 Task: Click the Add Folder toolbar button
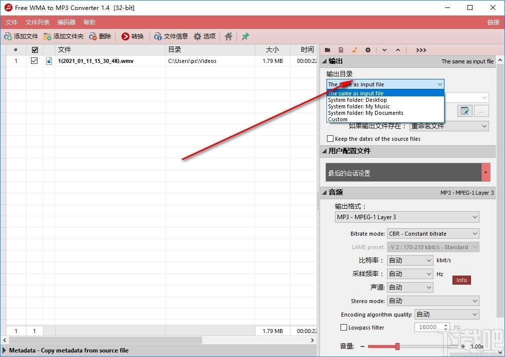[63, 36]
